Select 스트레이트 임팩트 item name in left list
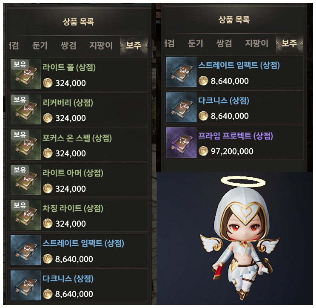Viewport: 316px width, 308px height. tap(83, 243)
